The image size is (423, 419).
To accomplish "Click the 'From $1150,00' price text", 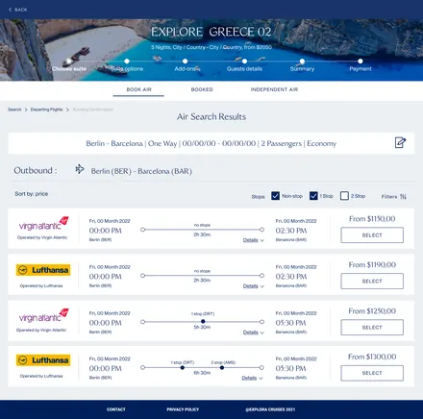I will coord(372,219).
